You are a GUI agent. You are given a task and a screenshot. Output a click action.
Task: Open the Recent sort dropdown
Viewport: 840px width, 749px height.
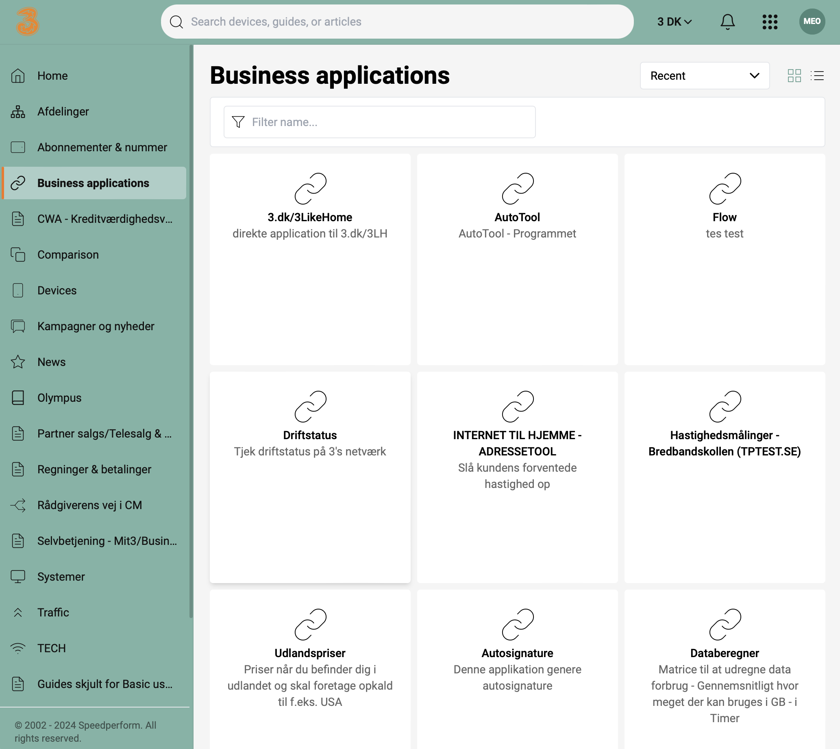coord(704,76)
